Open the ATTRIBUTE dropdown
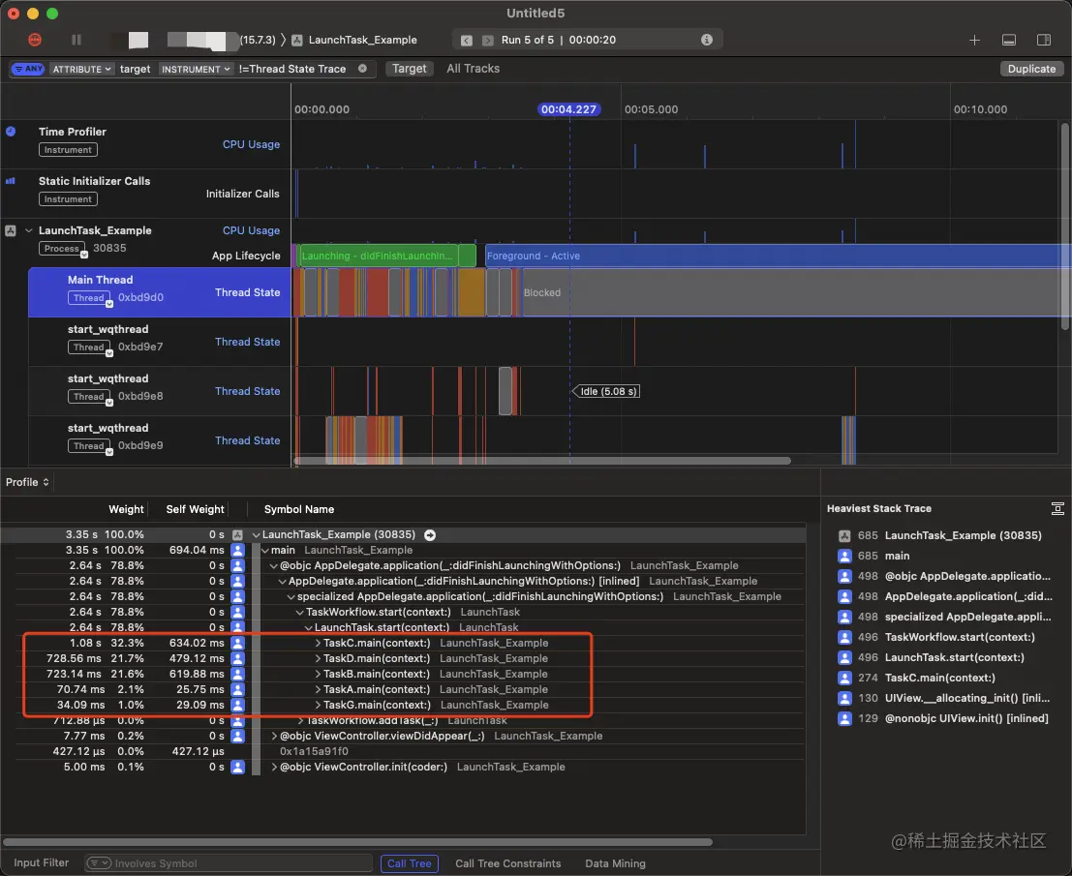 tap(81, 69)
